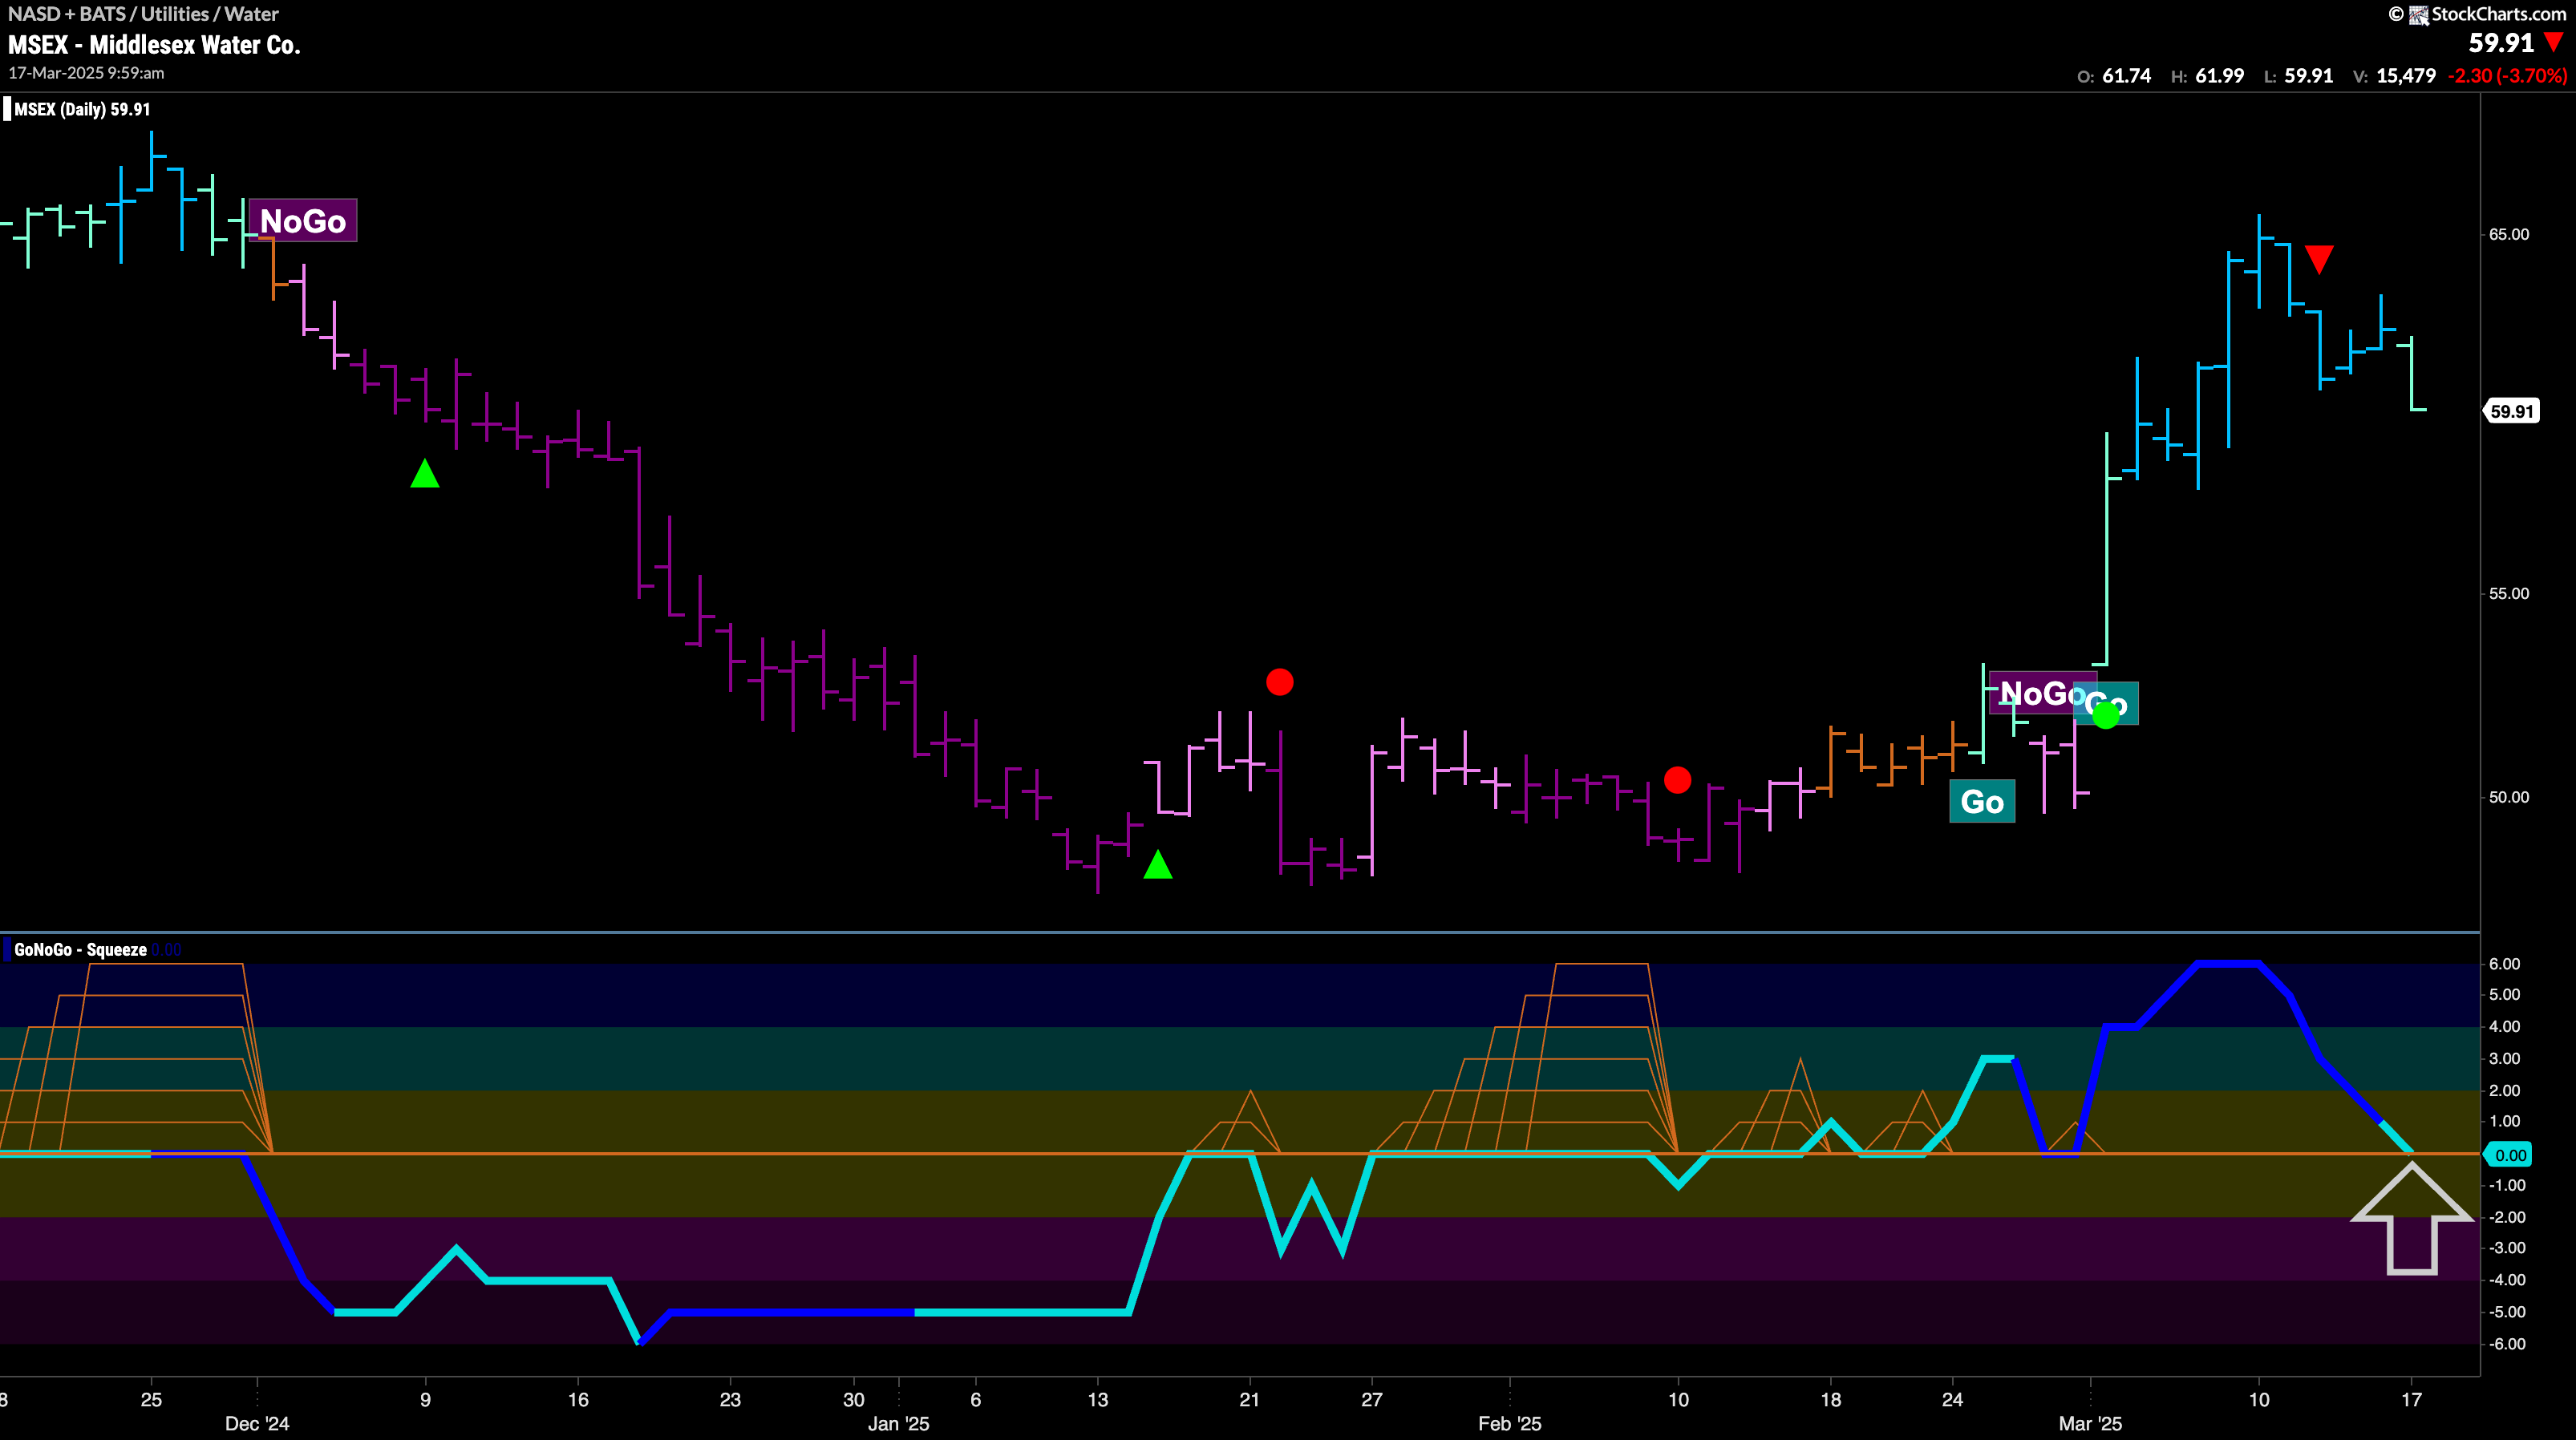The width and height of the screenshot is (2576, 1440).
Task: Click the 65.00 price axis label
Action: point(2509,234)
